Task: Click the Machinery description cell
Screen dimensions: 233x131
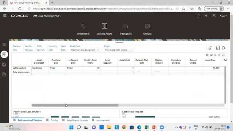Action: pos(40,68)
